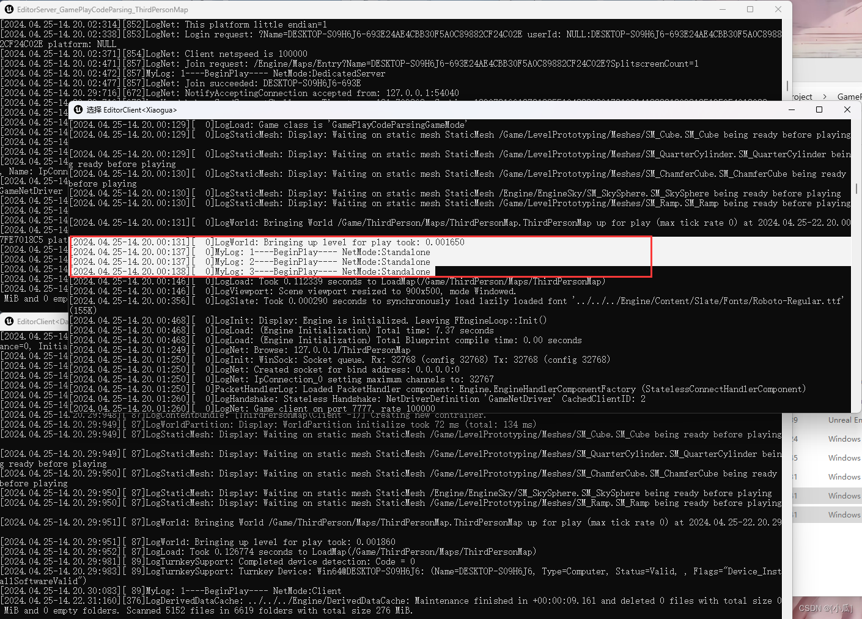The width and height of the screenshot is (862, 619).
Task: Click the 'Game class is' LogLoad line
Action: [x=268, y=125]
